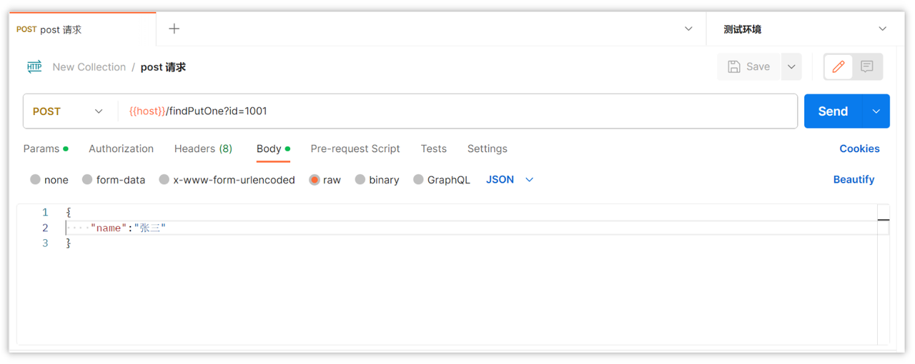
Task: Switch to the Headers (8) tab
Action: [203, 148]
